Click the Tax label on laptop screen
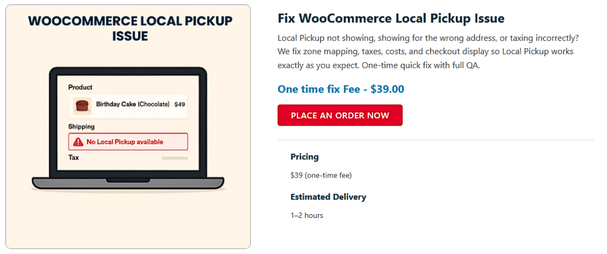The width and height of the screenshot is (607, 254). pyautogui.click(x=73, y=157)
